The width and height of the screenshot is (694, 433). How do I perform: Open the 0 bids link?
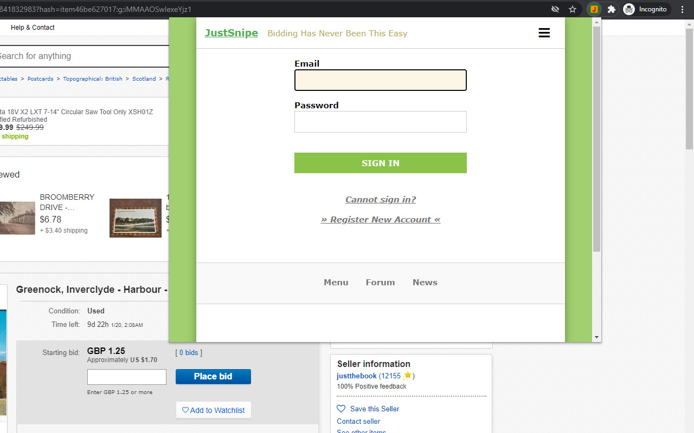pos(189,353)
